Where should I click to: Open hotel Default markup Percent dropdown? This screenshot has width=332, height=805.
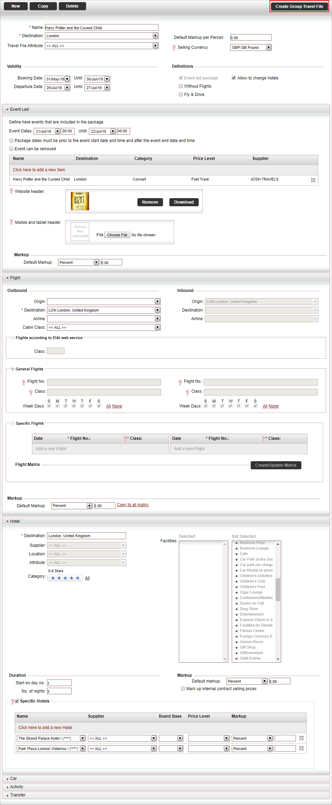[265, 681]
